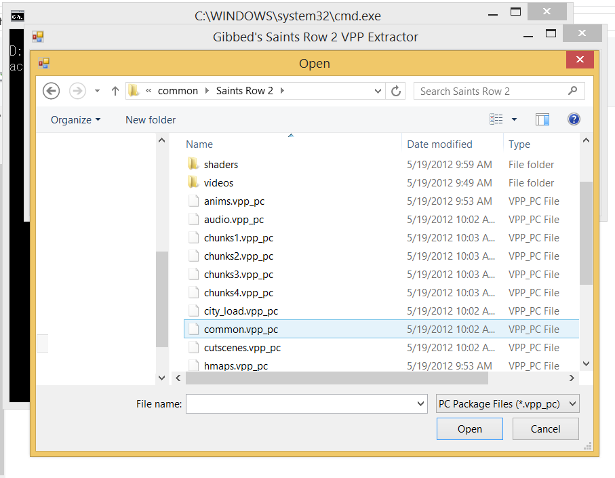
Task: Click the 'Saints Row 2' breadcrumb
Action: [244, 91]
